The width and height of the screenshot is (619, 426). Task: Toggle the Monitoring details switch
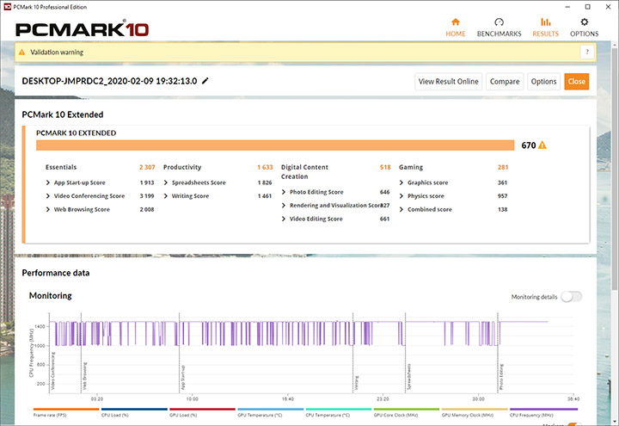(572, 297)
